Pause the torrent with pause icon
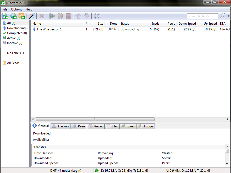 [60, 16]
